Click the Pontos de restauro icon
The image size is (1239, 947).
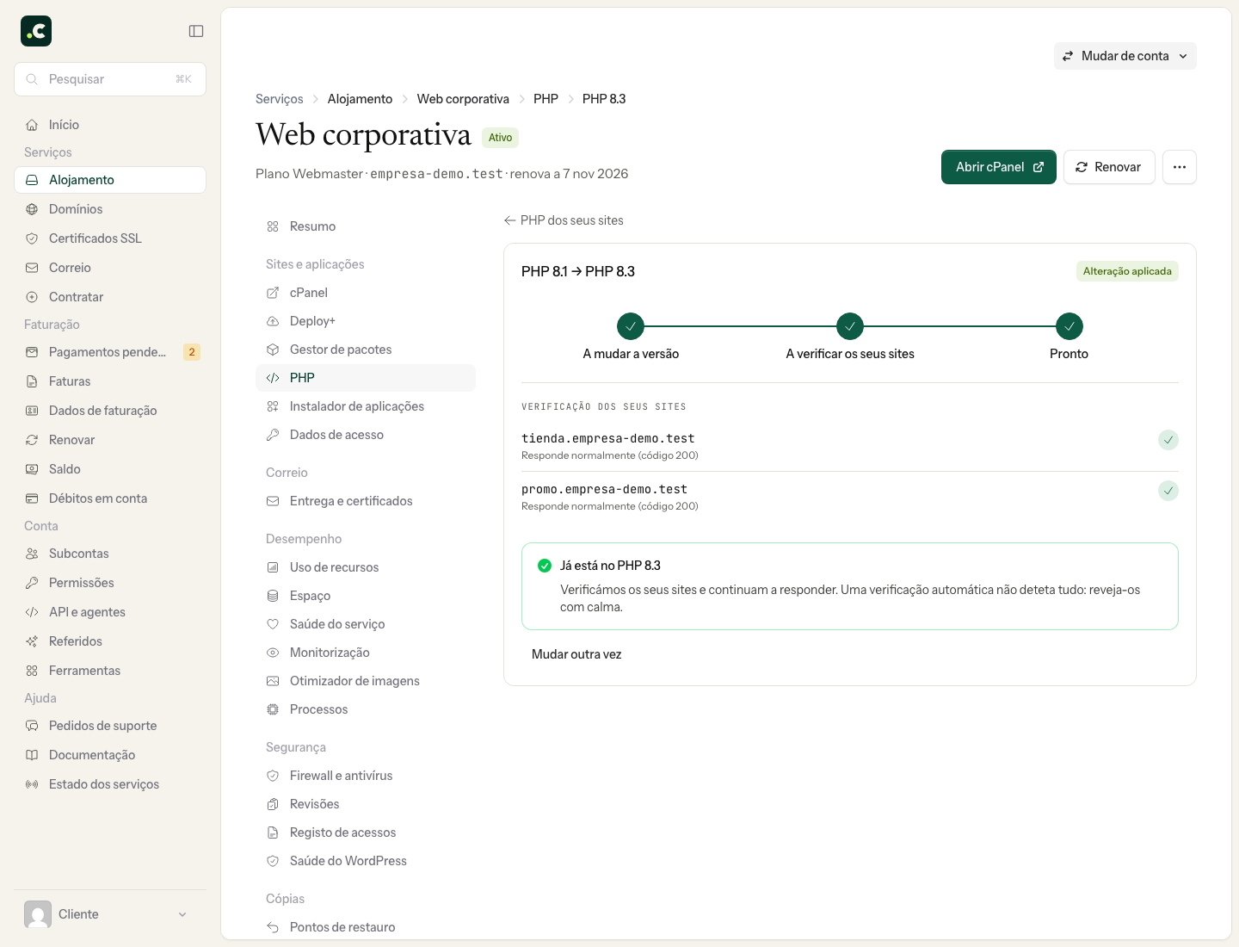point(273,927)
